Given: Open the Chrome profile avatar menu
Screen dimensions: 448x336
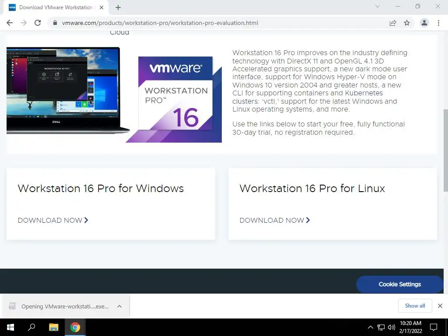Looking at the screenshot, I should [x=424, y=23].
